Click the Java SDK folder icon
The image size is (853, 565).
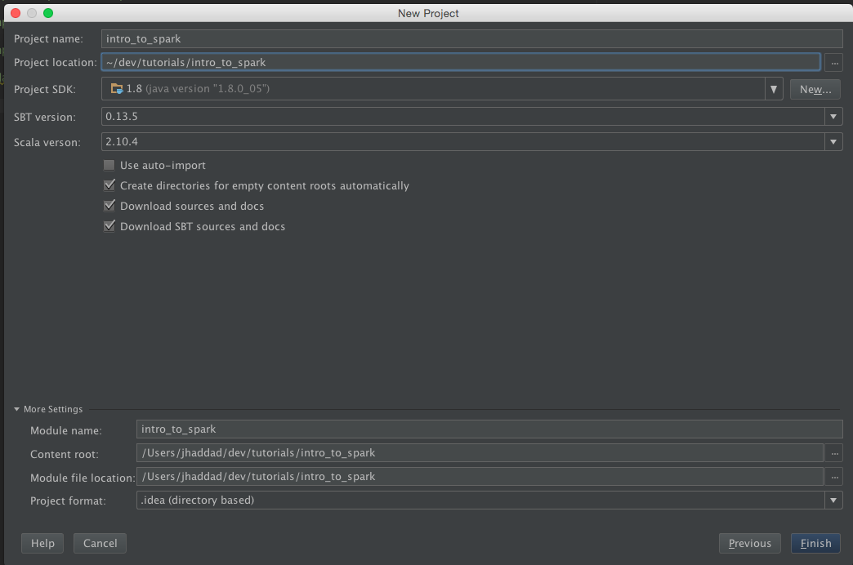point(116,88)
